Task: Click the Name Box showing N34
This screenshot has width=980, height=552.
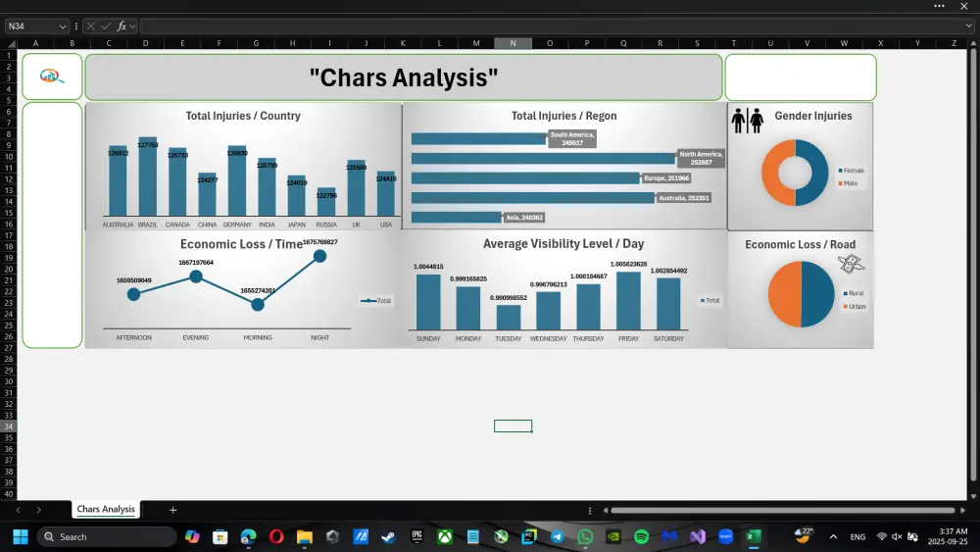Action: [31, 26]
